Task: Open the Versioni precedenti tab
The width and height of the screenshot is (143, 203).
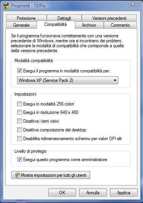Action: pos(109,18)
